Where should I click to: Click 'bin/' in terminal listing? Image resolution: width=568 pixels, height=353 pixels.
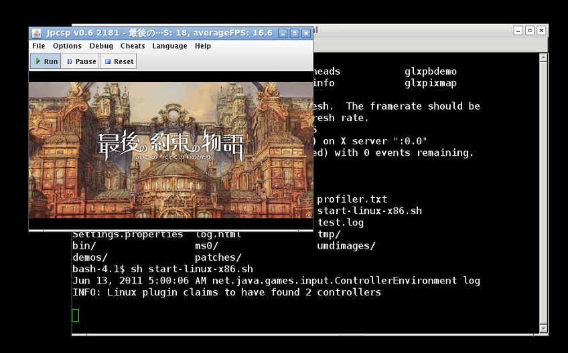pos(84,245)
